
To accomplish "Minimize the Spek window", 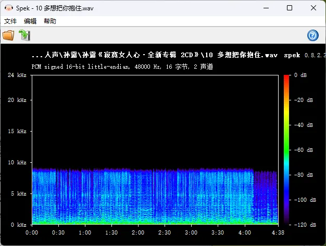I will pos(266,8).
